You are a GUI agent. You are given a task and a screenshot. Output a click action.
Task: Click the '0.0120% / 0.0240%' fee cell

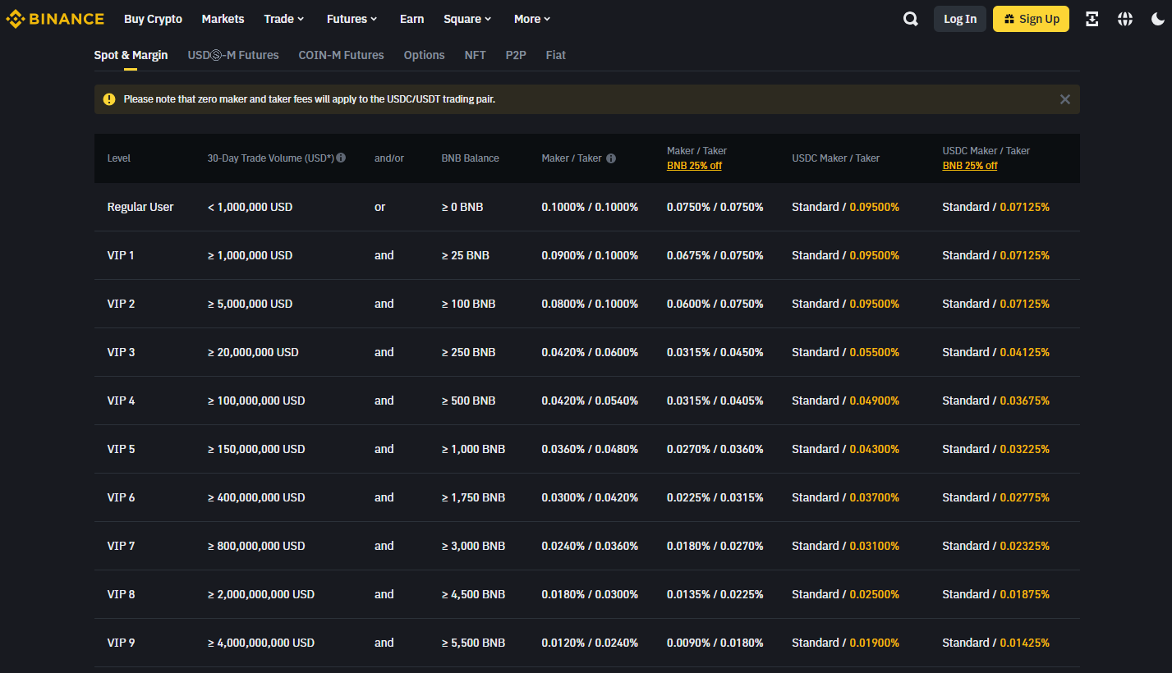click(x=590, y=643)
